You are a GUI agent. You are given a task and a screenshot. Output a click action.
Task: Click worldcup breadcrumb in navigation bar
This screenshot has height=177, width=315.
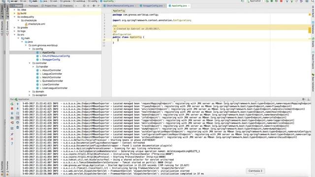pos(79,1)
